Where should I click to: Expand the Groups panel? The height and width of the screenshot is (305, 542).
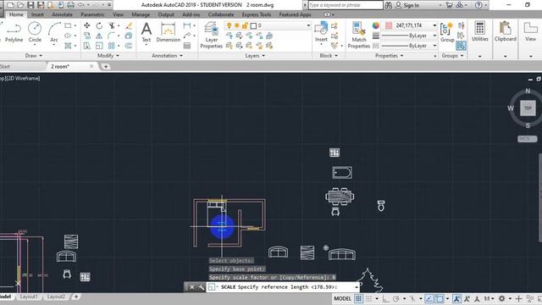pyautogui.click(x=453, y=55)
